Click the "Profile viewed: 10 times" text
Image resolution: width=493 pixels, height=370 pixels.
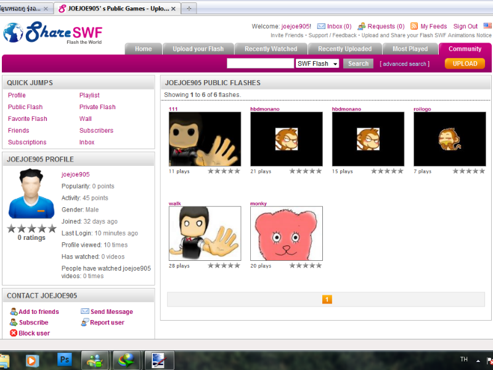pyautogui.click(x=95, y=245)
